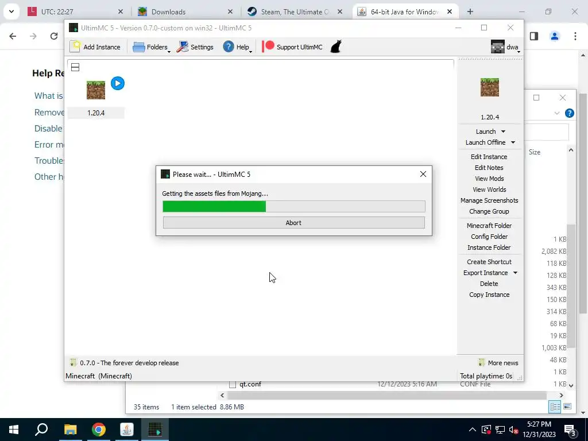The width and height of the screenshot is (588, 441).
Task: Switch to the UTC: 22:27 browser tab
Action: click(x=76, y=11)
